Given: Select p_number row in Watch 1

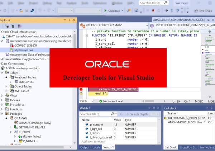Looking at the screenshot, I should (119, 124).
